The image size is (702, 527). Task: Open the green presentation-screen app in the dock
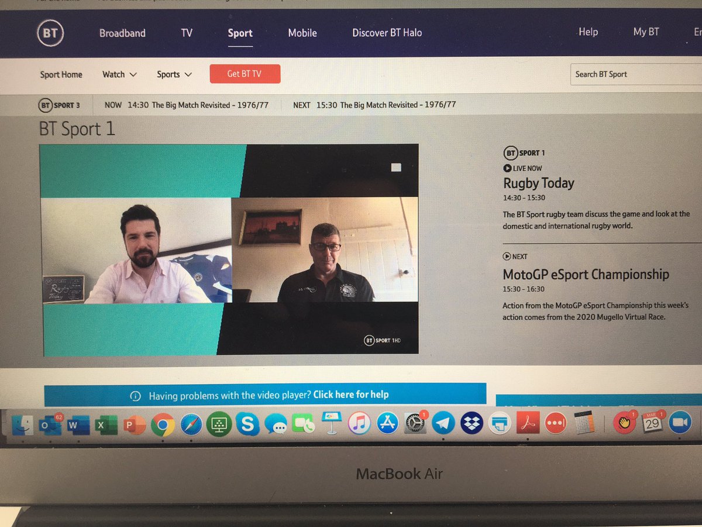pos(219,424)
